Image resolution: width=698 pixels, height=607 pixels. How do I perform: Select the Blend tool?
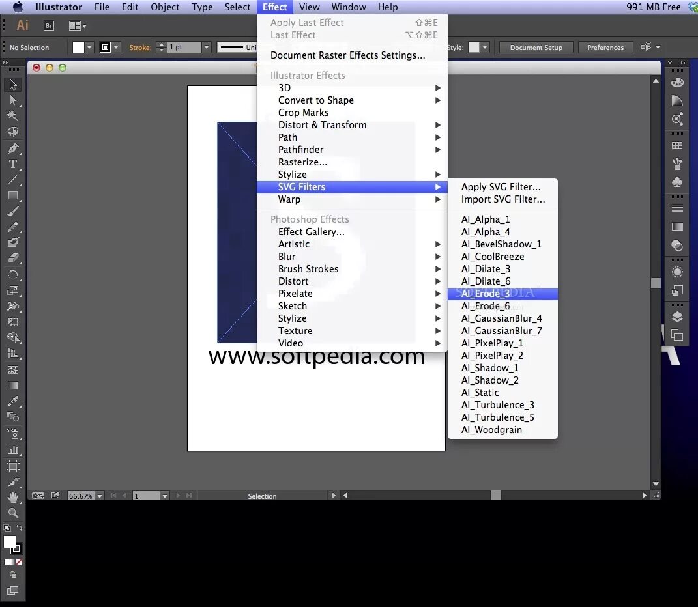pyautogui.click(x=13, y=417)
